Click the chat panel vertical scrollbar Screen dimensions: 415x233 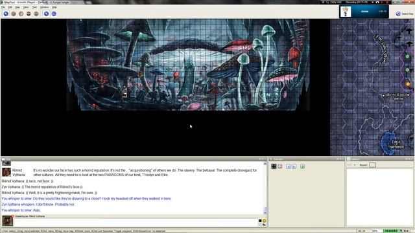tap(265, 188)
